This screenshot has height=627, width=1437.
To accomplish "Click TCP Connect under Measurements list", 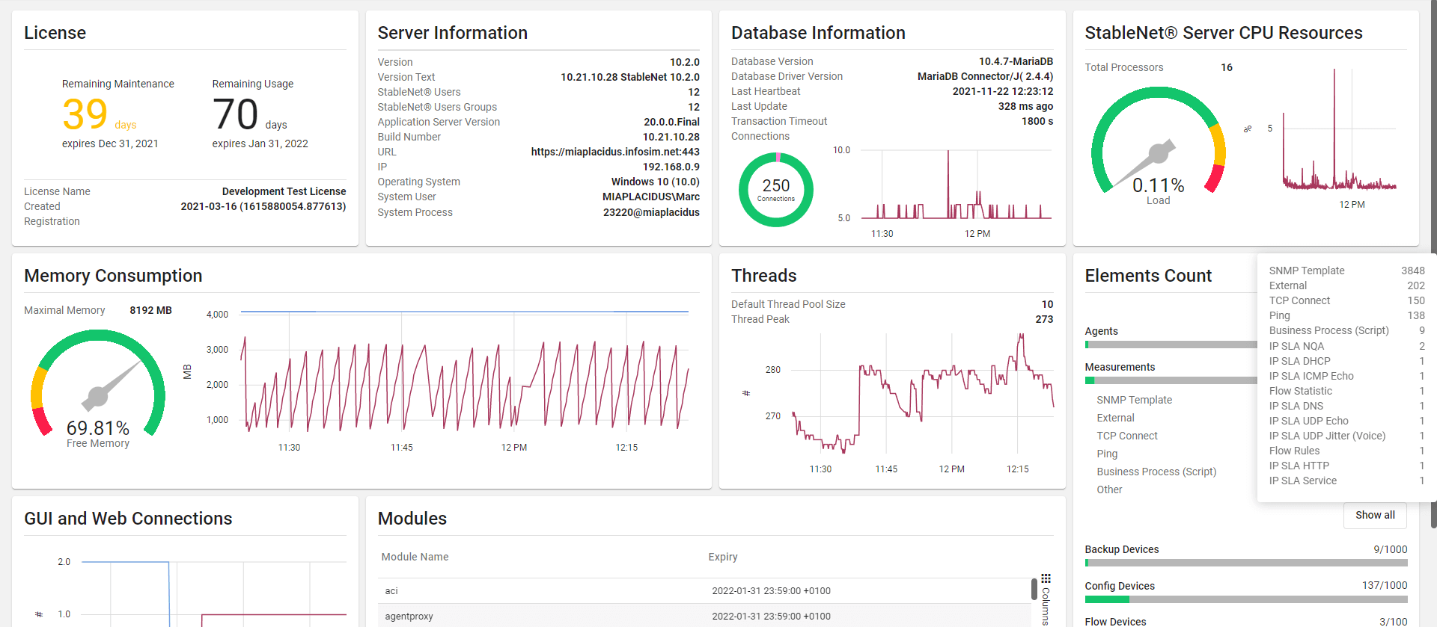I will (x=1127, y=436).
